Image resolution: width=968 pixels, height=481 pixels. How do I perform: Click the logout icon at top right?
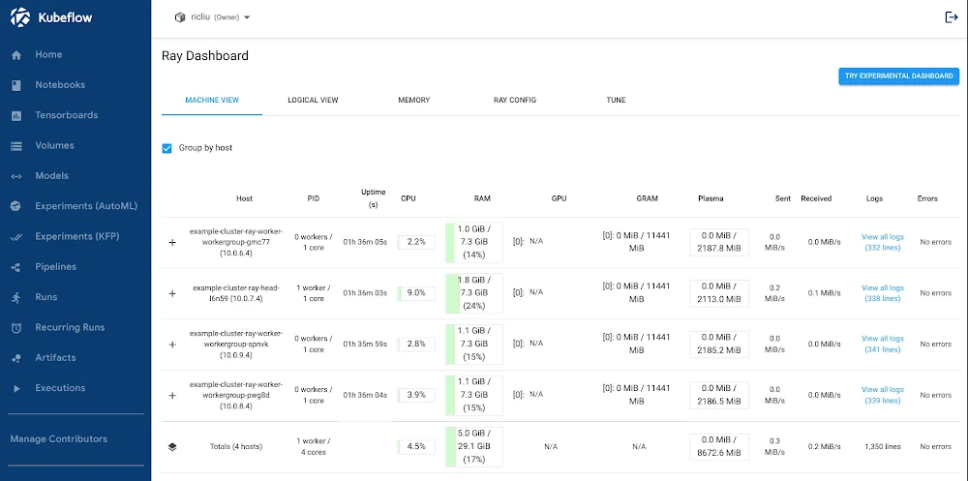[951, 17]
